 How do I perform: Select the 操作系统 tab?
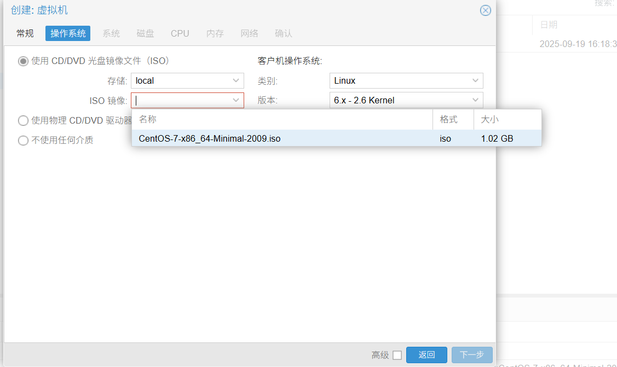coord(68,33)
